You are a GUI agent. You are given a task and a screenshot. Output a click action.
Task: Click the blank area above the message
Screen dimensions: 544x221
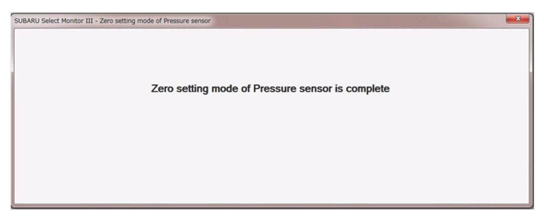pos(271,53)
